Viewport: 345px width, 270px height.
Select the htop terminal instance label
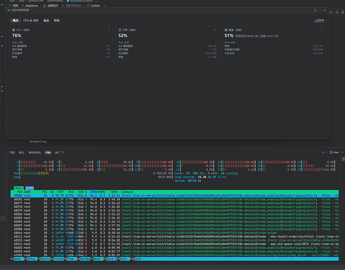click(334, 152)
